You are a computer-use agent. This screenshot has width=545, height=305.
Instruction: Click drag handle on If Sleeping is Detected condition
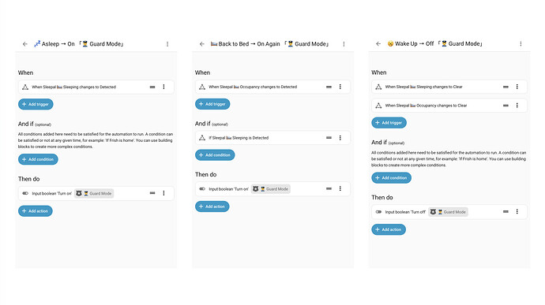coord(329,138)
